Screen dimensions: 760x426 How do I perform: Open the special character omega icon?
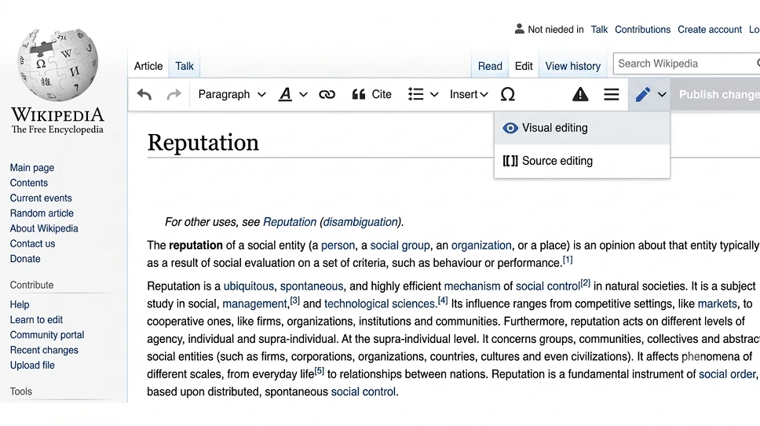(x=507, y=94)
